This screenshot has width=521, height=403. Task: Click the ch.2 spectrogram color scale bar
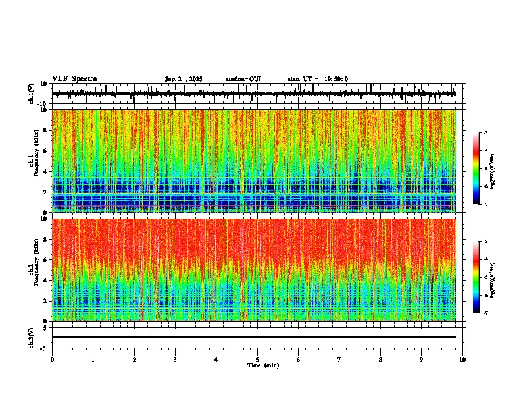pos(476,277)
